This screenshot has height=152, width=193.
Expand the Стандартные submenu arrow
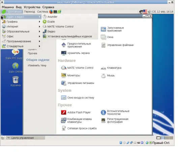[x=39, y=46]
